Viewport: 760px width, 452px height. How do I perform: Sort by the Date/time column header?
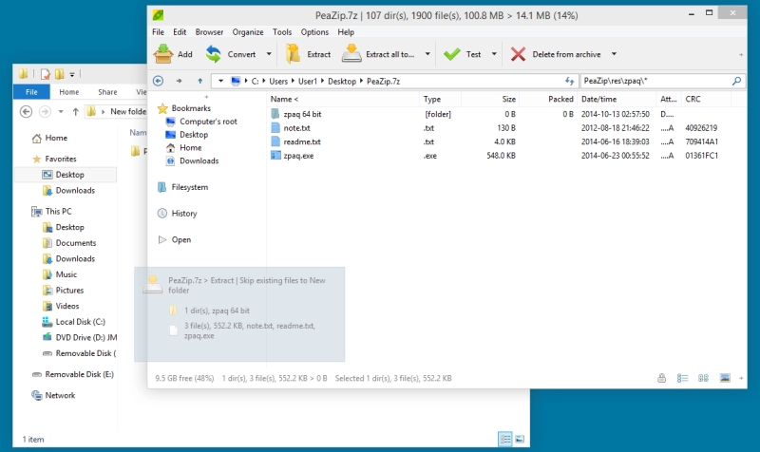[x=617, y=99]
